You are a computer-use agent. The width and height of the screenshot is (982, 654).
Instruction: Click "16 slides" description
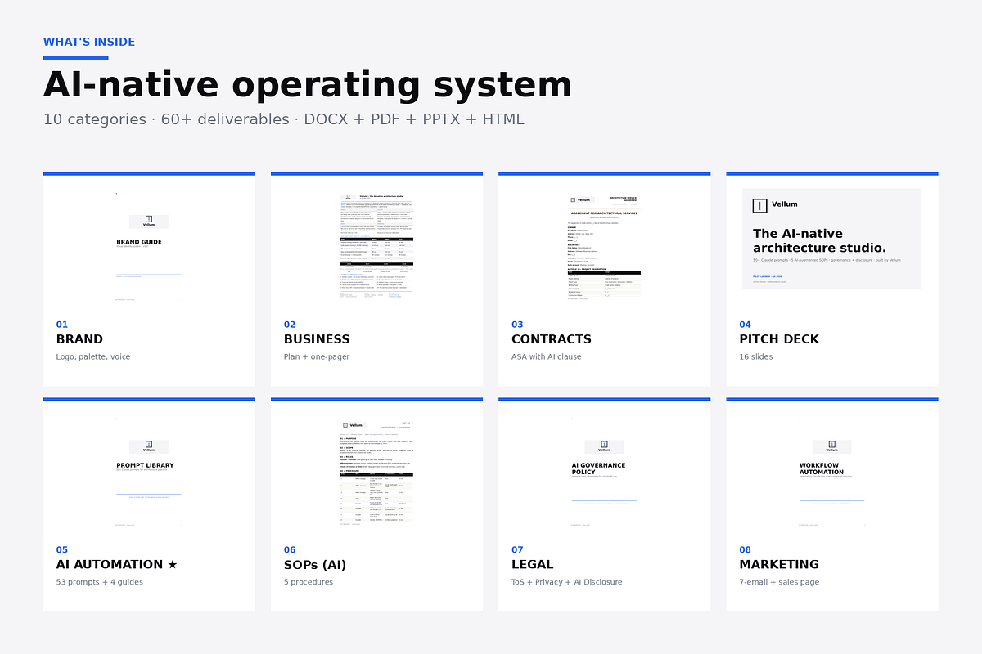(756, 357)
